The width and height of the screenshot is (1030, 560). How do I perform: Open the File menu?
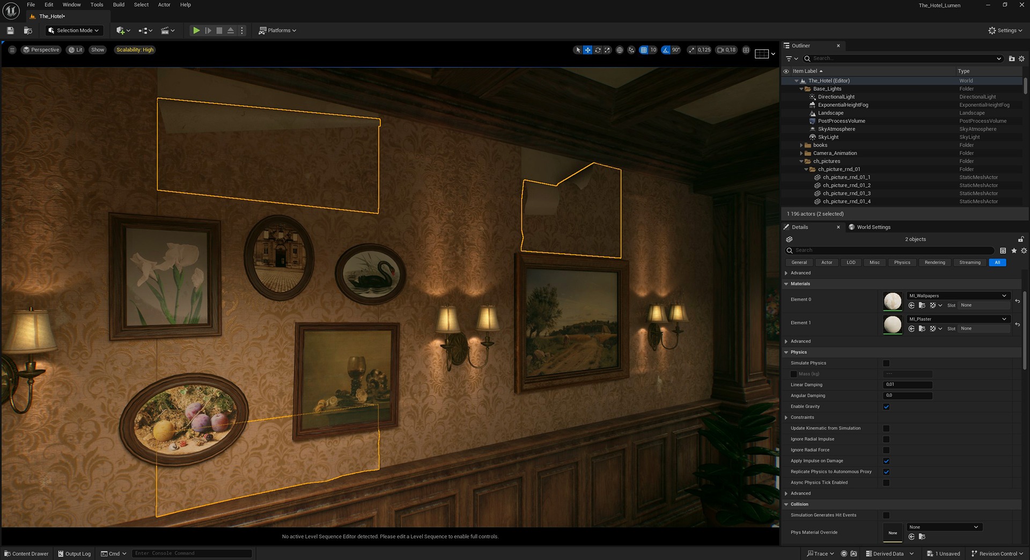click(x=31, y=5)
